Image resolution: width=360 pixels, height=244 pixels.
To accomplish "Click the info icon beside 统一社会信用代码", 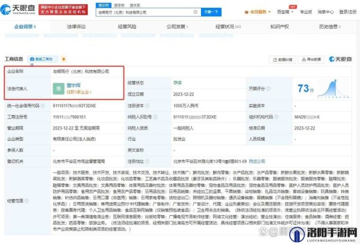I will [43, 106].
